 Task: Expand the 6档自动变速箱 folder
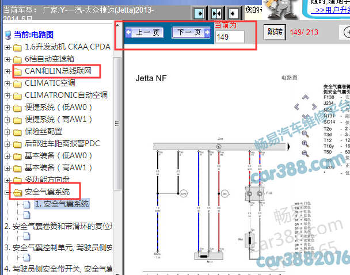[7, 59]
